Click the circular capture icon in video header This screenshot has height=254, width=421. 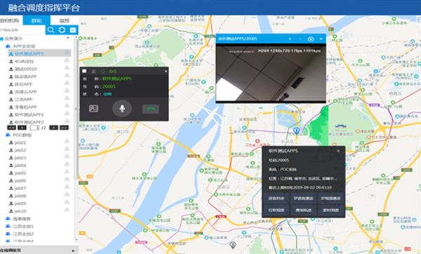coord(311,39)
